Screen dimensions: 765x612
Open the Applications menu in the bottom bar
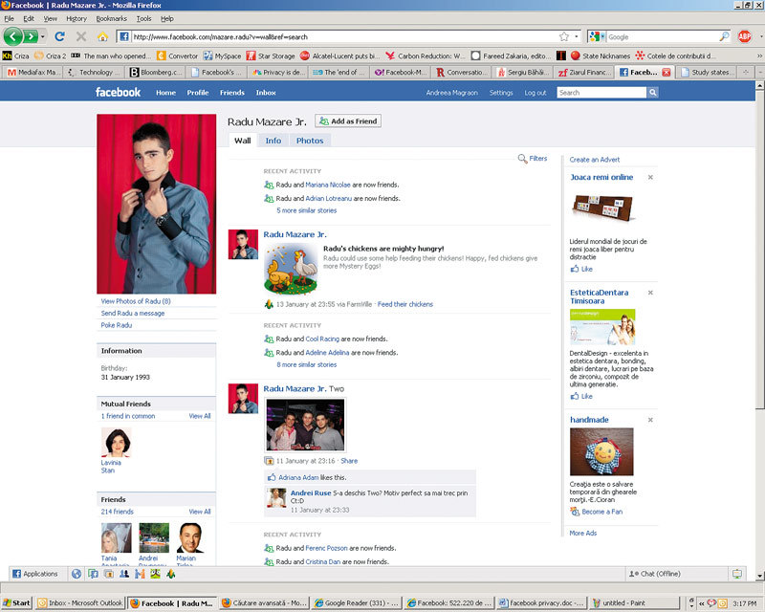pyautogui.click(x=35, y=574)
